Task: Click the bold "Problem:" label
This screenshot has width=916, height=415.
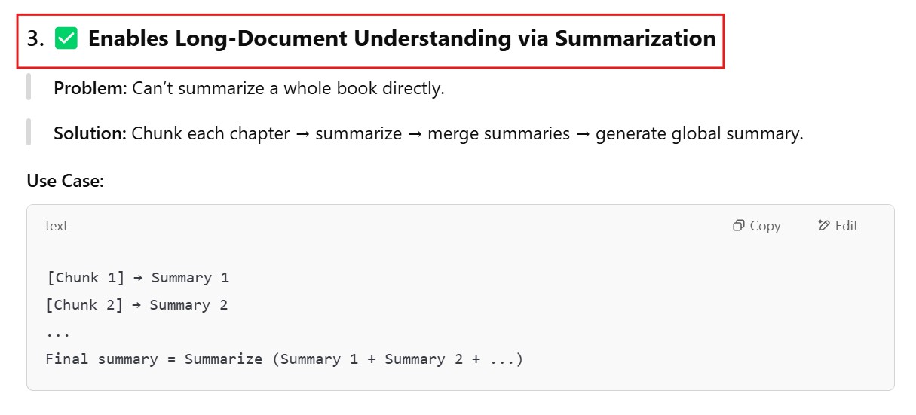Action: click(90, 88)
